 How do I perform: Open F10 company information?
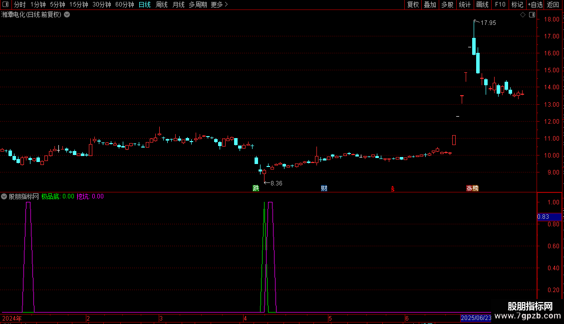tap(500, 4)
